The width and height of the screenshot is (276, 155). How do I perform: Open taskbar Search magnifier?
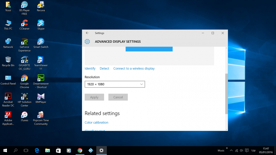15,150
